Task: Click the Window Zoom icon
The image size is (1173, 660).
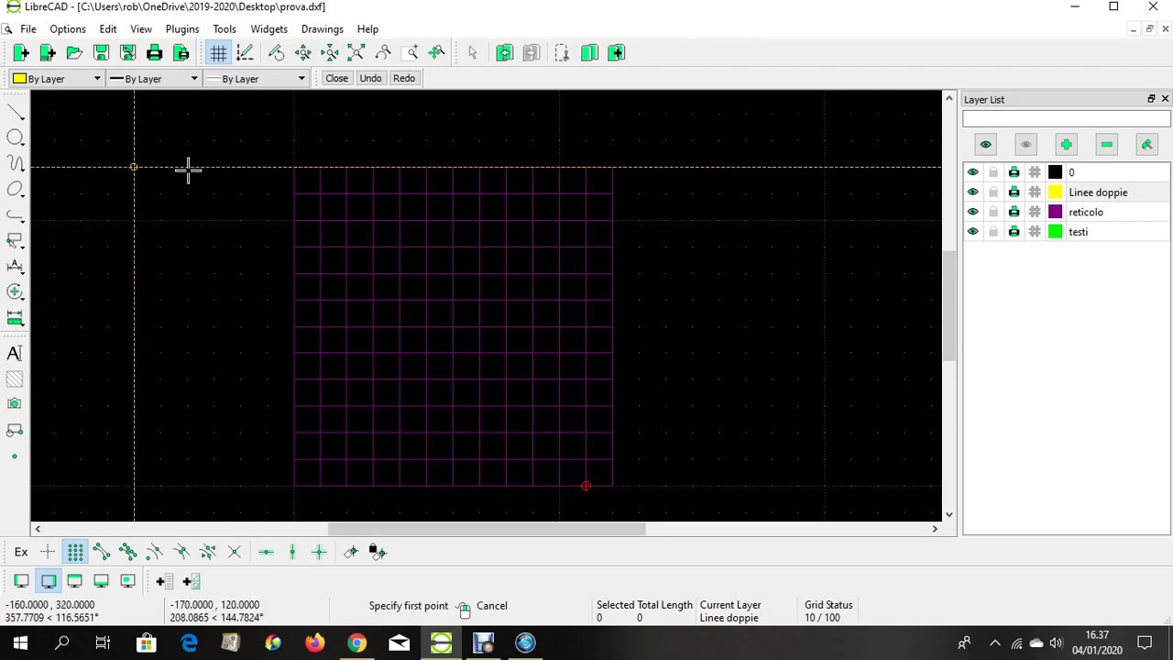Action: click(x=410, y=53)
